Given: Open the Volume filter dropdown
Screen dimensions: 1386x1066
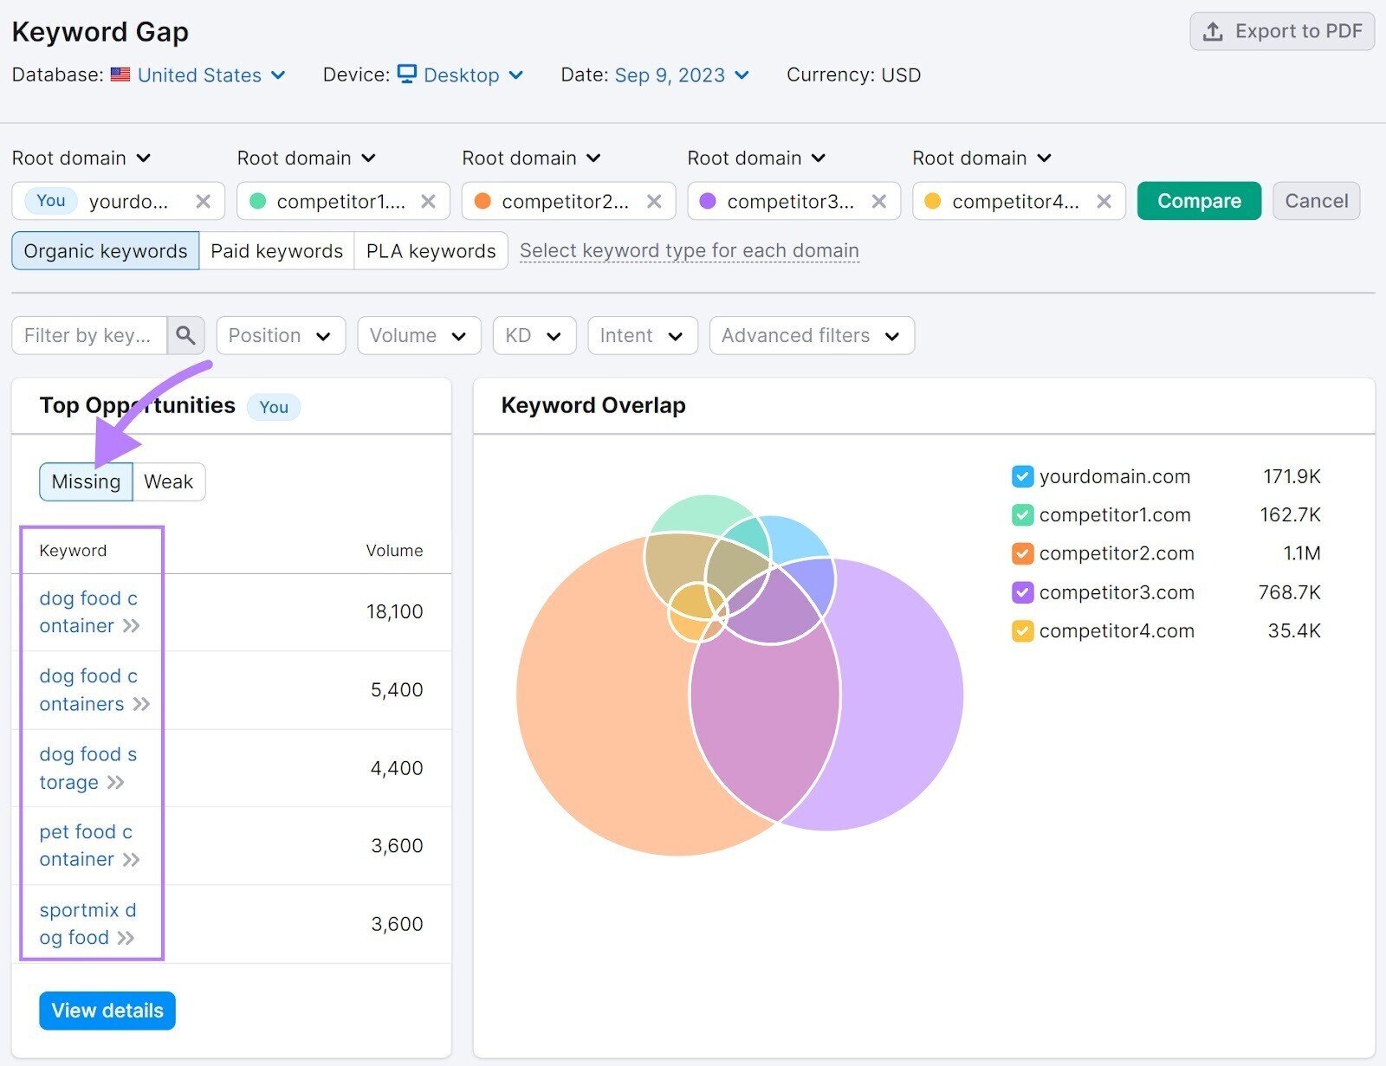Looking at the screenshot, I should click(x=418, y=335).
